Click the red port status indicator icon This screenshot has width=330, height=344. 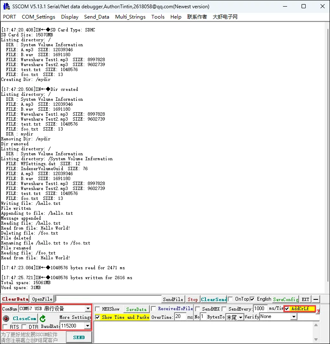pos(6,318)
